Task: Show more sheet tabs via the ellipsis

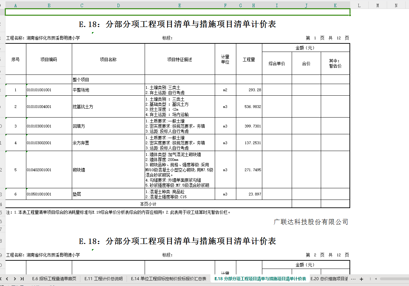Action: (353, 279)
